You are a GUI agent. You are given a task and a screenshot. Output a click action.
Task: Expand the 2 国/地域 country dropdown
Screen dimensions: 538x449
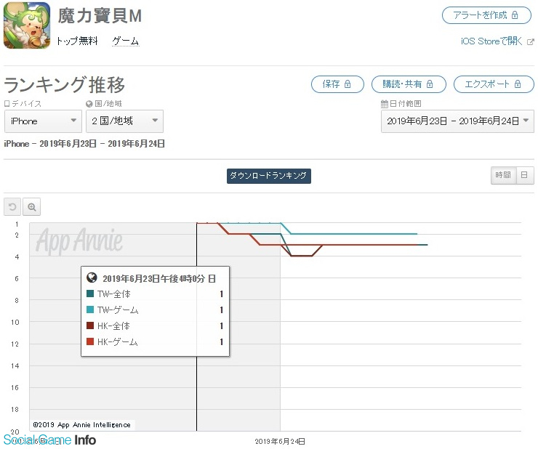124,121
